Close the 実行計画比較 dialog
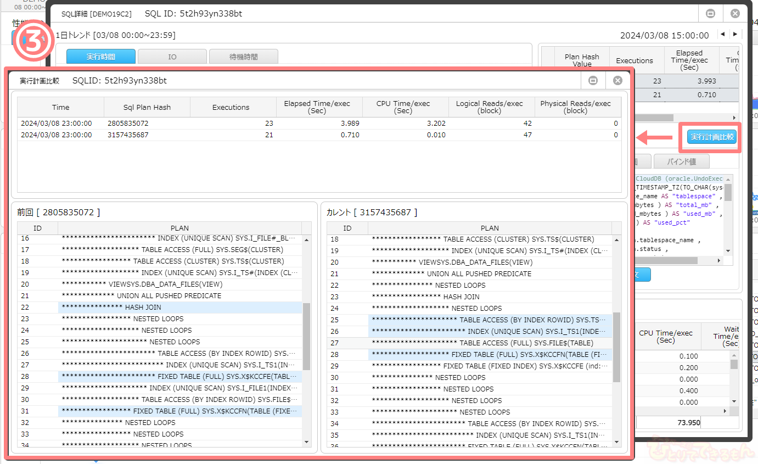 coord(617,81)
